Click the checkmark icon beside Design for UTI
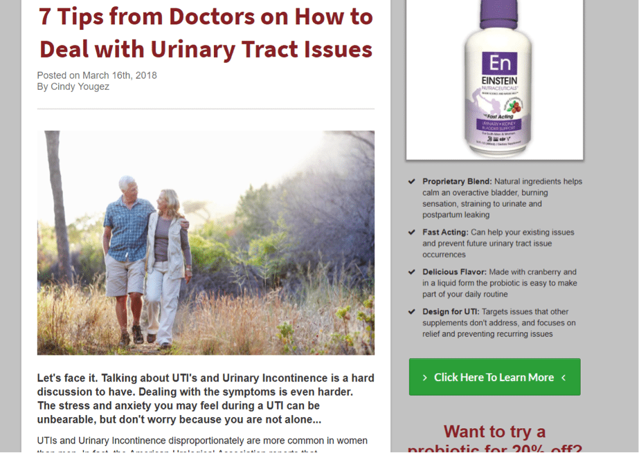Image resolution: width=639 pixels, height=453 pixels. pyautogui.click(x=412, y=312)
